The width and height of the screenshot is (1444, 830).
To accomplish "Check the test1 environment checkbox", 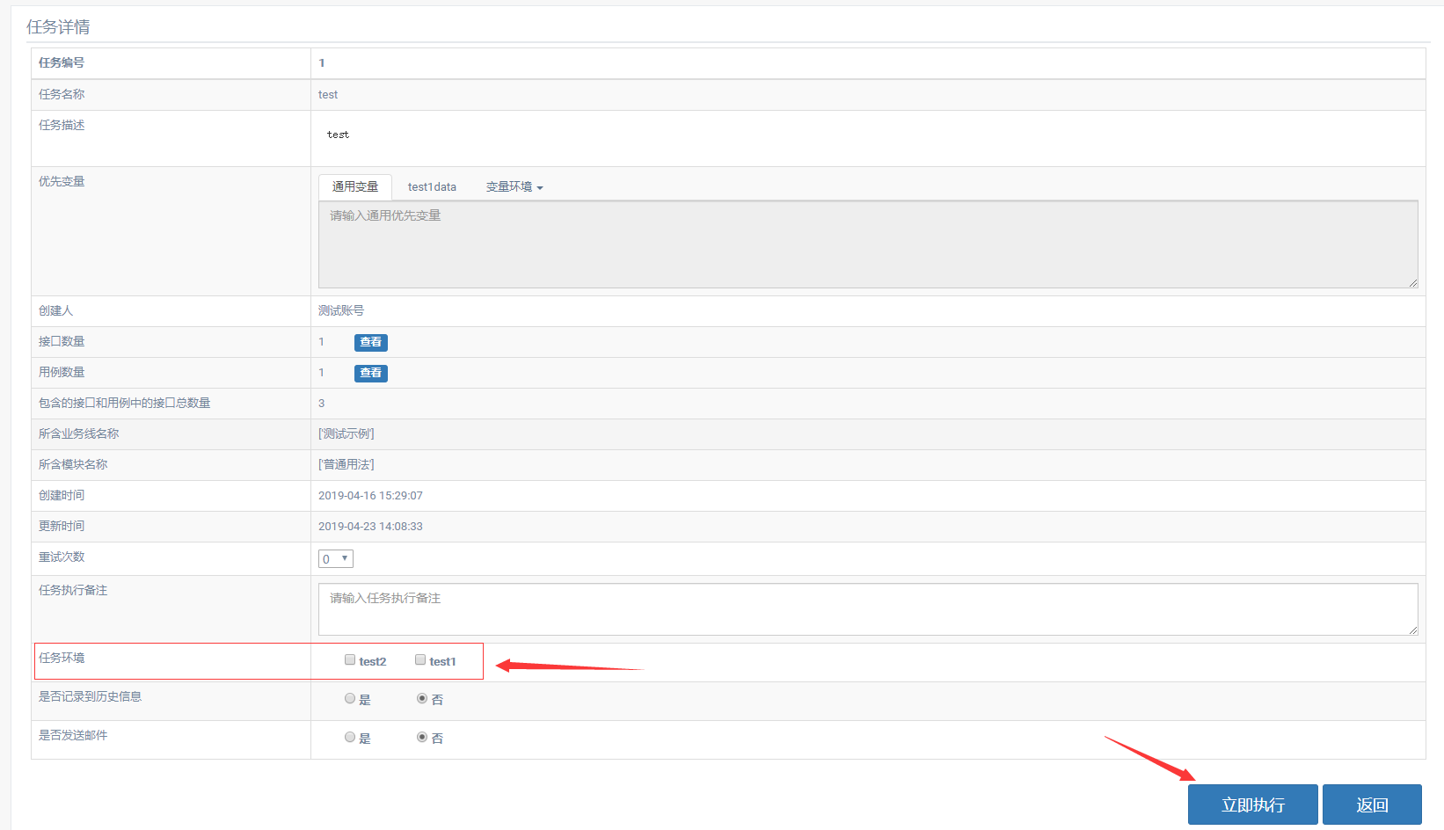I will tap(420, 660).
